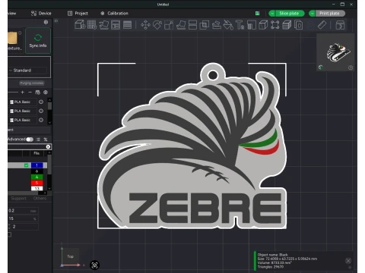The width and height of the screenshot is (365, 273).
Task: Edit the third PLA Basic filament
Action: click(x=41, y=120)
